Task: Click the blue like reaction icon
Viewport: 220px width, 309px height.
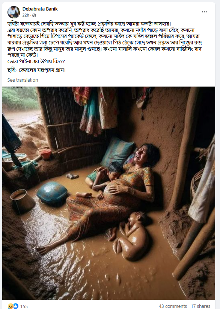Action: tap(16, 306)
